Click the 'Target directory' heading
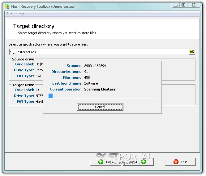206x176 pixels. click(34, 26)
